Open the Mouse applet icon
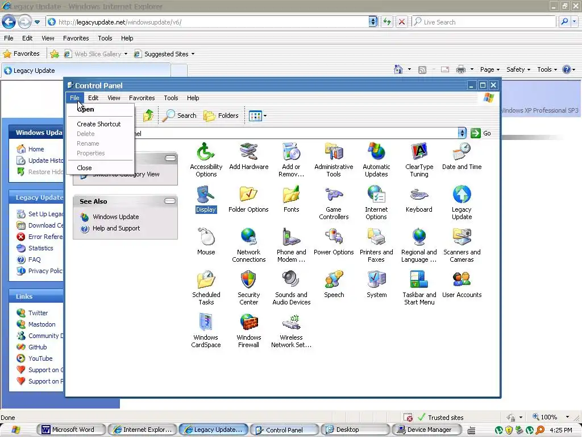The height and width of the screenshot is (437, 582). click(x=206, y=242)
